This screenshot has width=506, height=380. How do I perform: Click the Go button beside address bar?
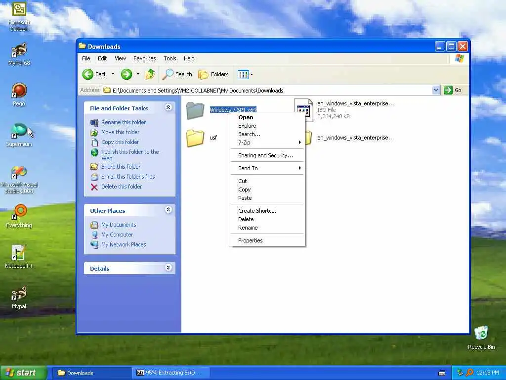click(x=454, y=90)
